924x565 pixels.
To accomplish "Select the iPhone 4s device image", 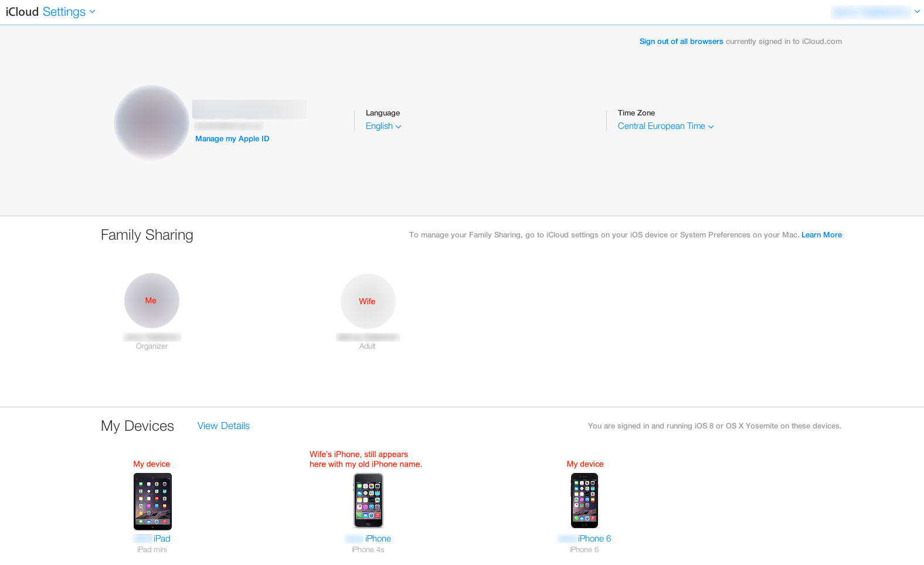I will (368, 501).
